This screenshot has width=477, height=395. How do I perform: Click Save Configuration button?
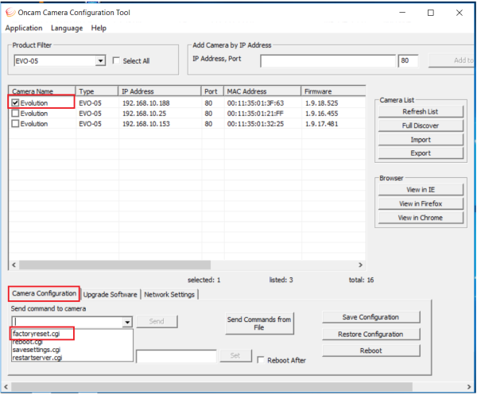coord(370,317)
